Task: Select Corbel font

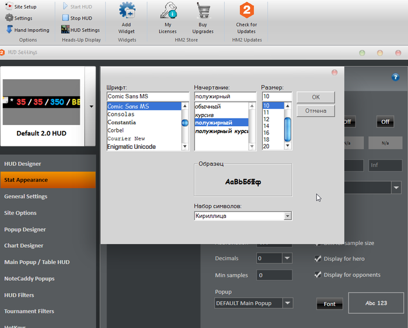Action: [x=144, y=130]
